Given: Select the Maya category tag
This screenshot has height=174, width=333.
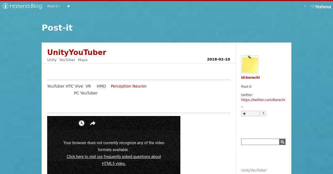Looking at the screenshot, I should click(82, 60).
